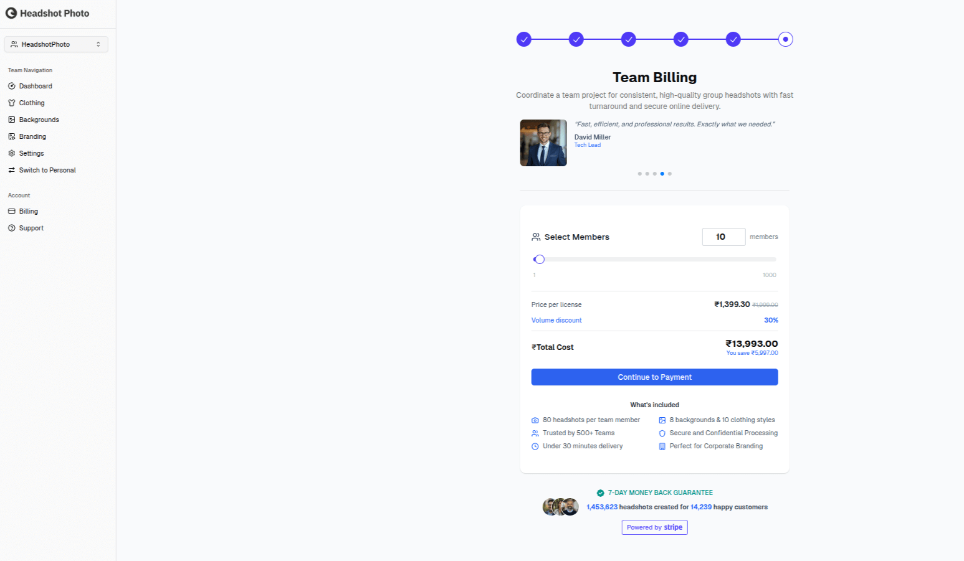Expand the Volume discount details
Viewport: 964px width, 561px height.
(x=556, y=320)
